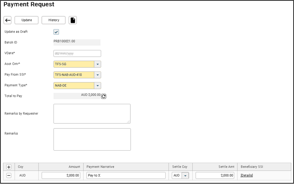Click the VDate input field
This screenshot has height=184, width=294.
[x=77, y=54]
